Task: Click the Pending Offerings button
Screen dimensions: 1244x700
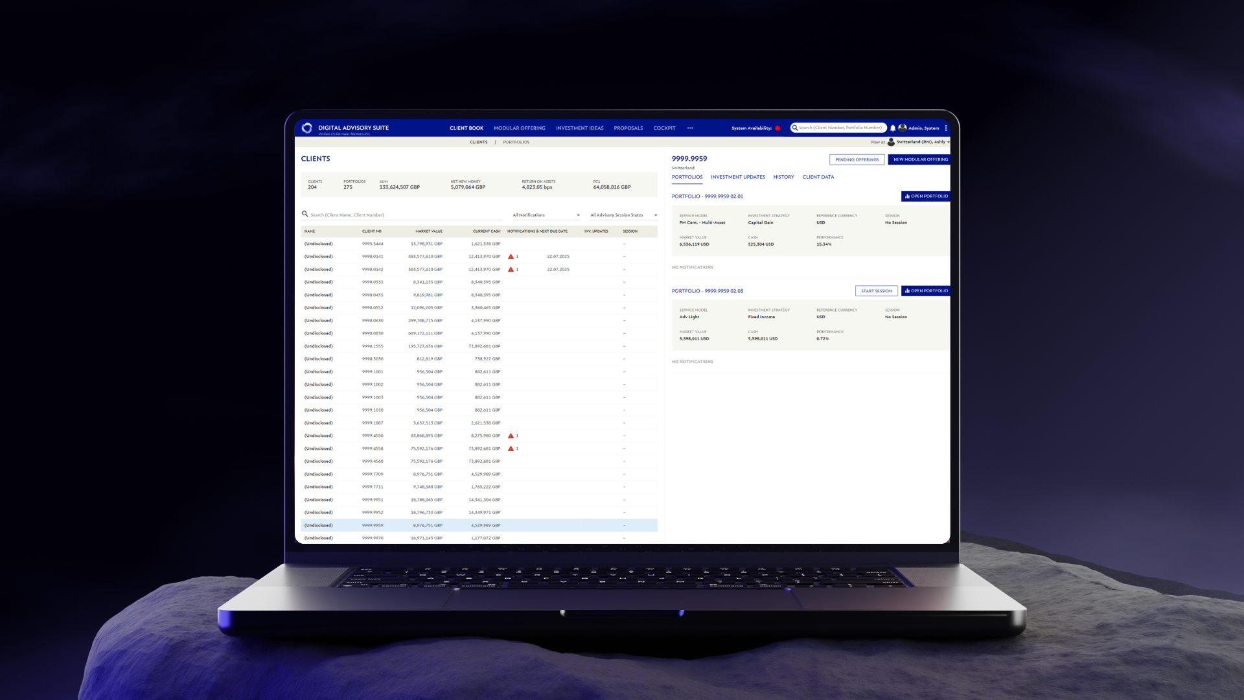Action: (857, 159)
